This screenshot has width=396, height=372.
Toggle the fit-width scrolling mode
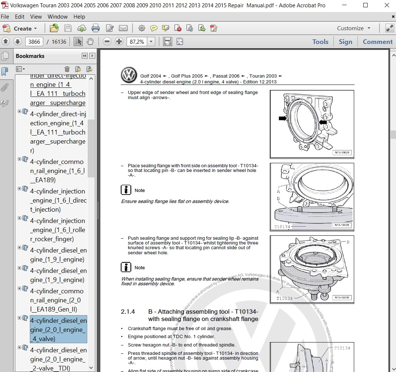click(167, 42)
